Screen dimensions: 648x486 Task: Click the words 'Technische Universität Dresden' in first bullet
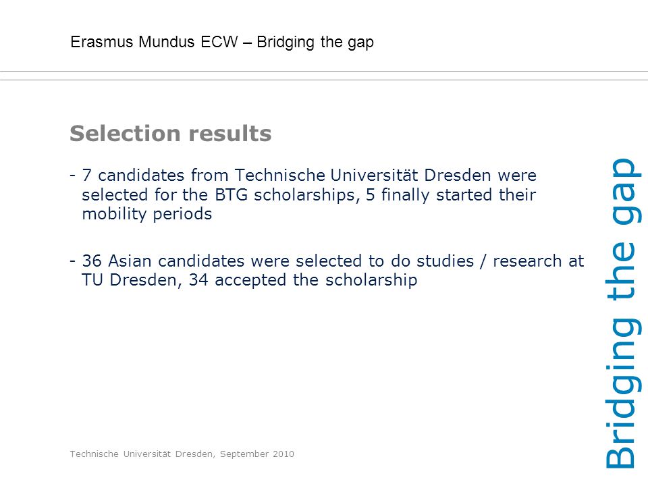coord(363,175)
